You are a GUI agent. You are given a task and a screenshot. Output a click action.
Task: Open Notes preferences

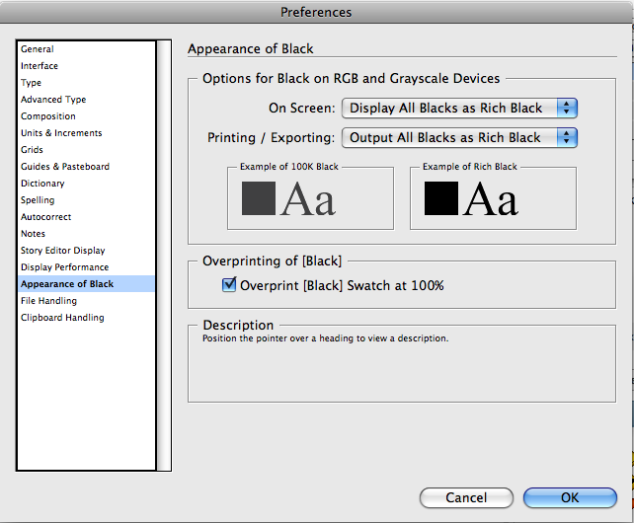pos(86,234)
